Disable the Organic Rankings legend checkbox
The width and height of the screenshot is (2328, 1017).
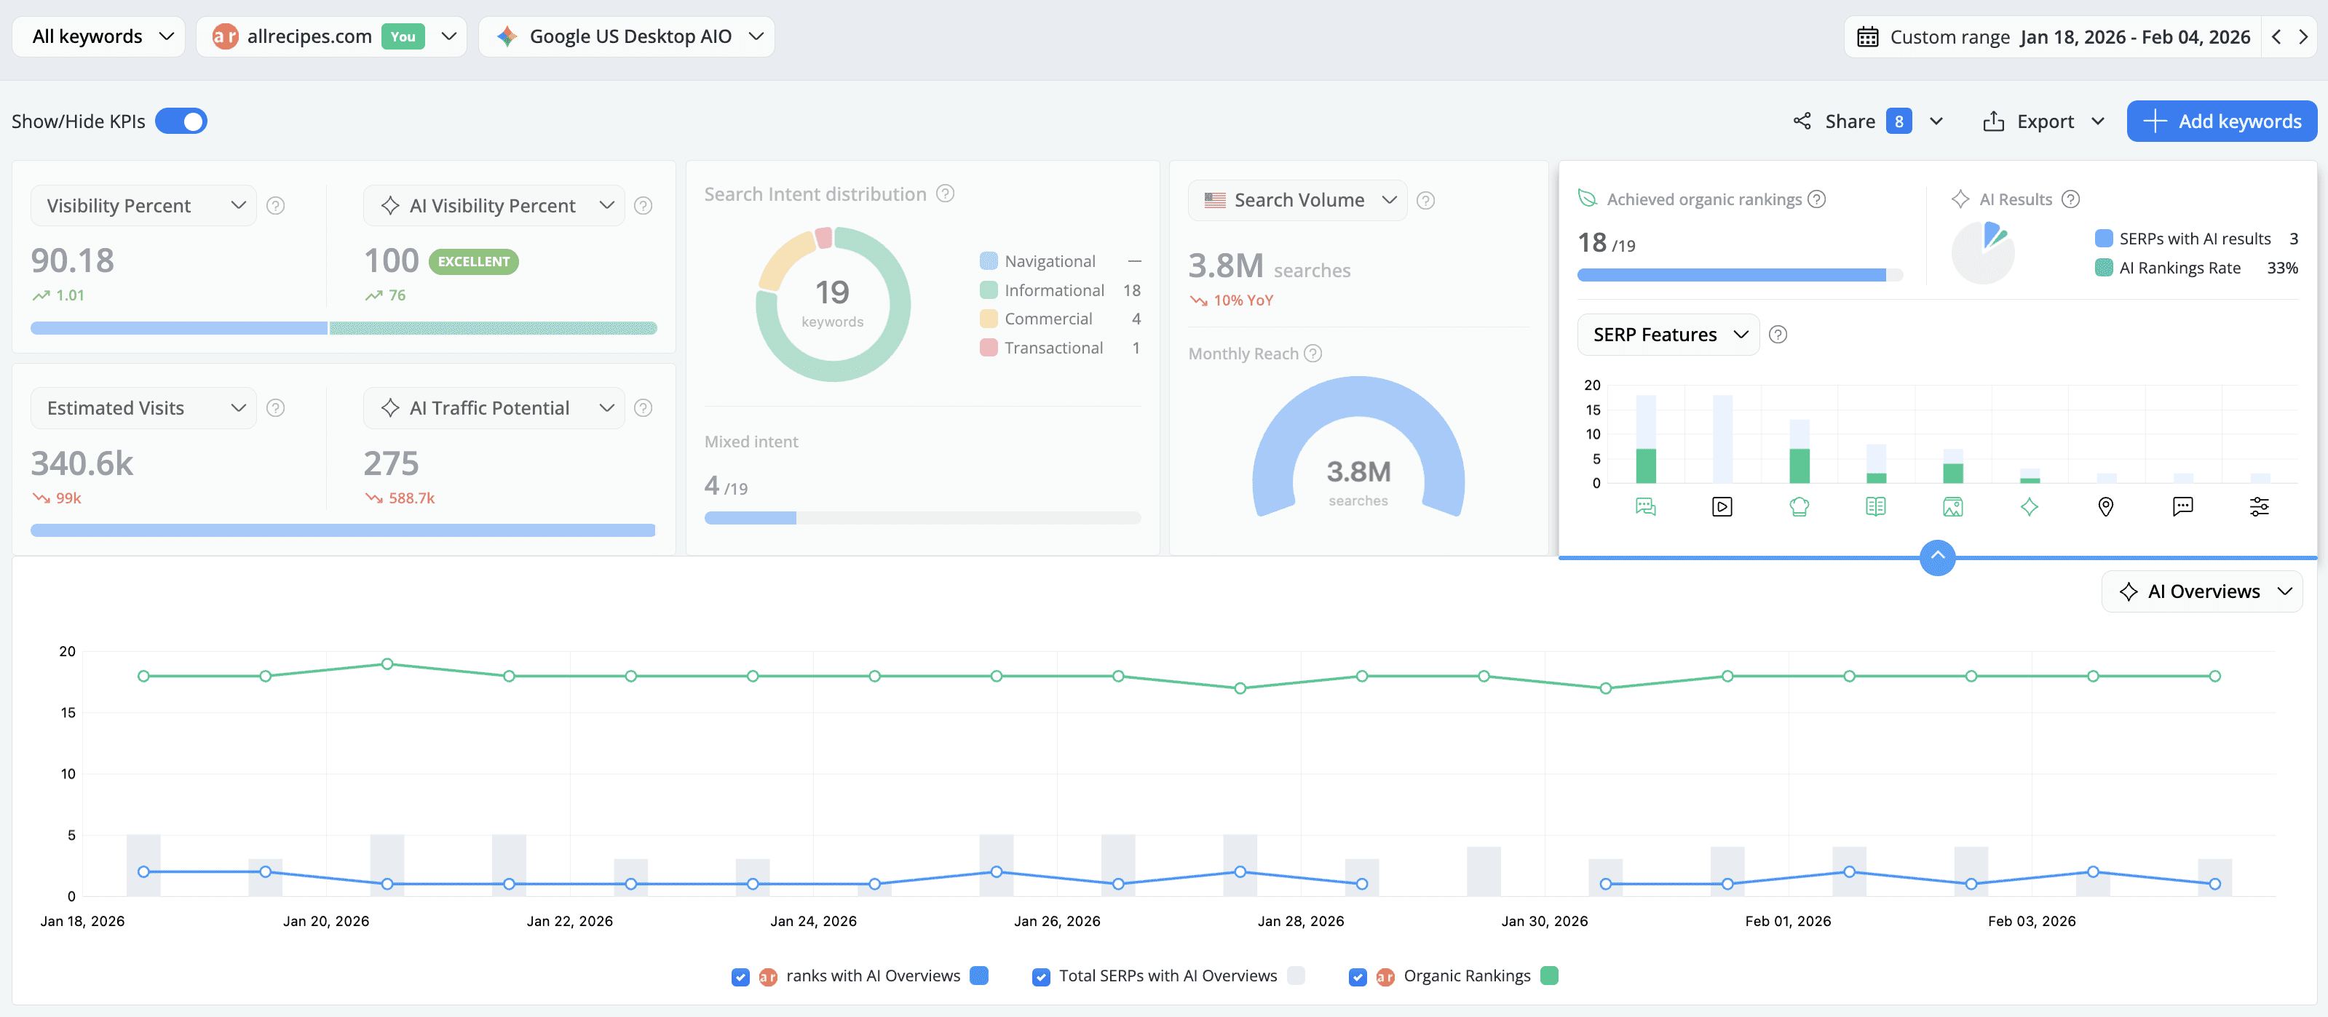coord(1358,976)
